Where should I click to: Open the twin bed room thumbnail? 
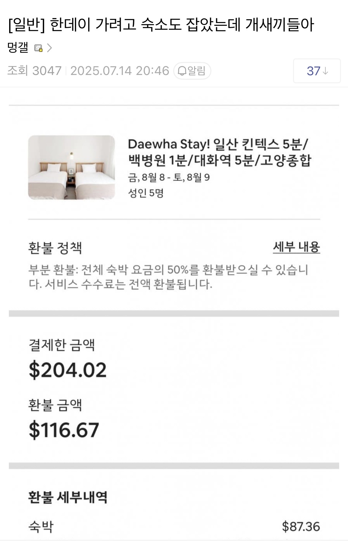pyautogui.click(x=71, y=167)
